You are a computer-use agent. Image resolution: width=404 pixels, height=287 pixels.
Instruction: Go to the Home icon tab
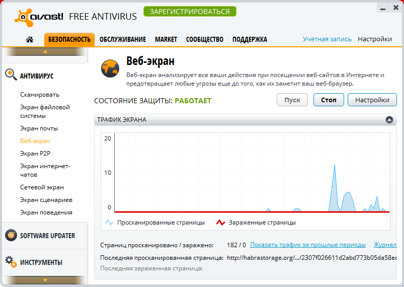click(x=30, y=39)
